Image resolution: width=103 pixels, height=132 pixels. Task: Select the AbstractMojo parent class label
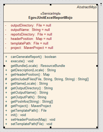coord(87,7)
